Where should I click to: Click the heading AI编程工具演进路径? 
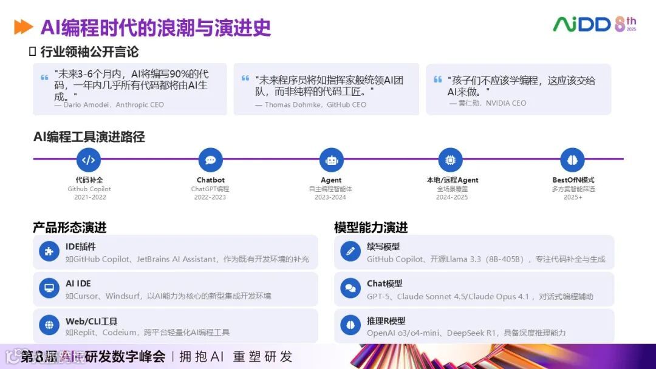pos(89,137)
